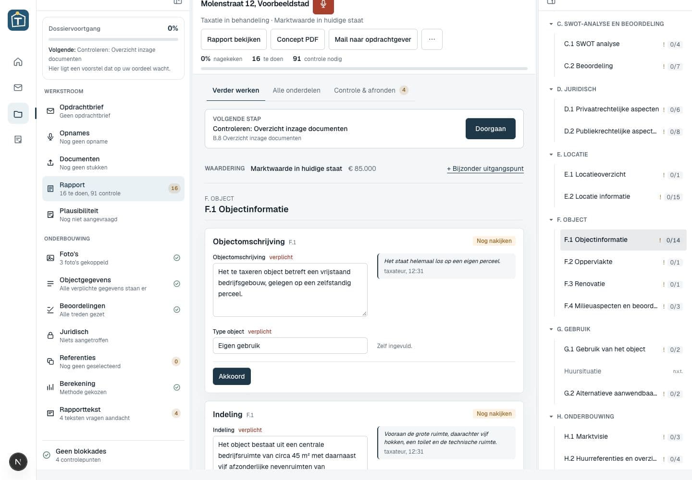The image size is (692, 480).
Task: Open the mail icon in left rail
Action: (18, 87)
